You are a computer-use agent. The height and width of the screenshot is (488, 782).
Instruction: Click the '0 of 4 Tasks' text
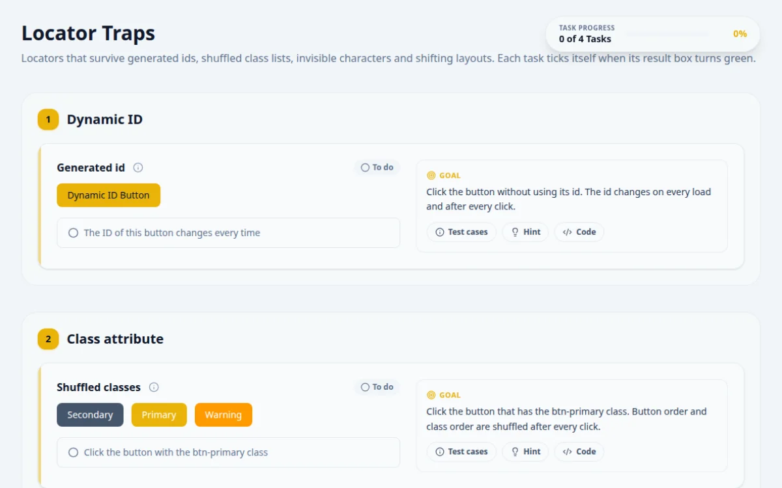click(x=585, y=39)
